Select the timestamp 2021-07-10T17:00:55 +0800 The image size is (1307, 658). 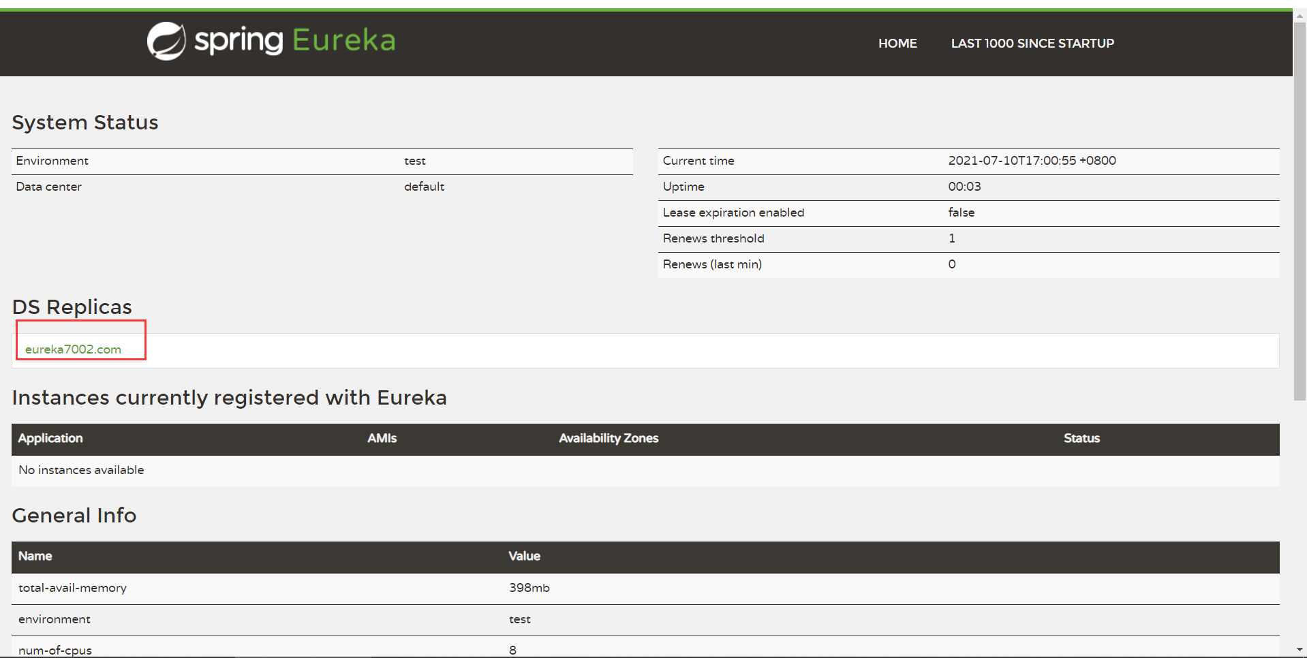point(1032,161)
